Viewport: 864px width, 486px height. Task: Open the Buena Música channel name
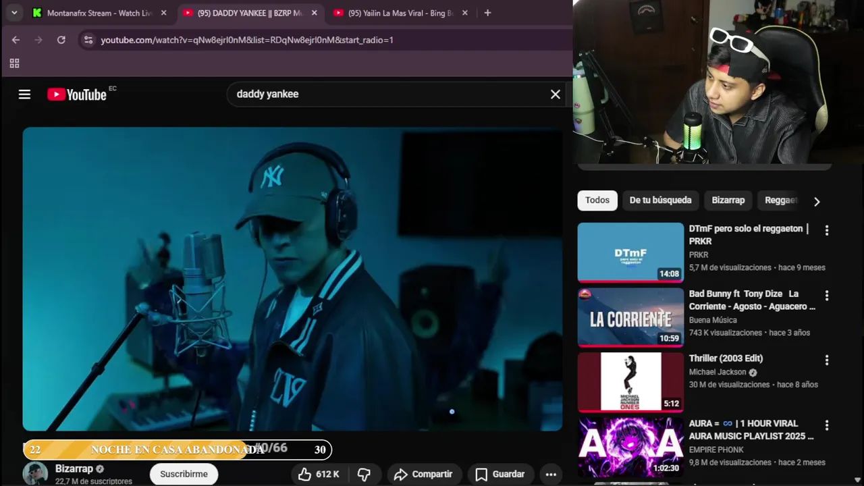713,320
